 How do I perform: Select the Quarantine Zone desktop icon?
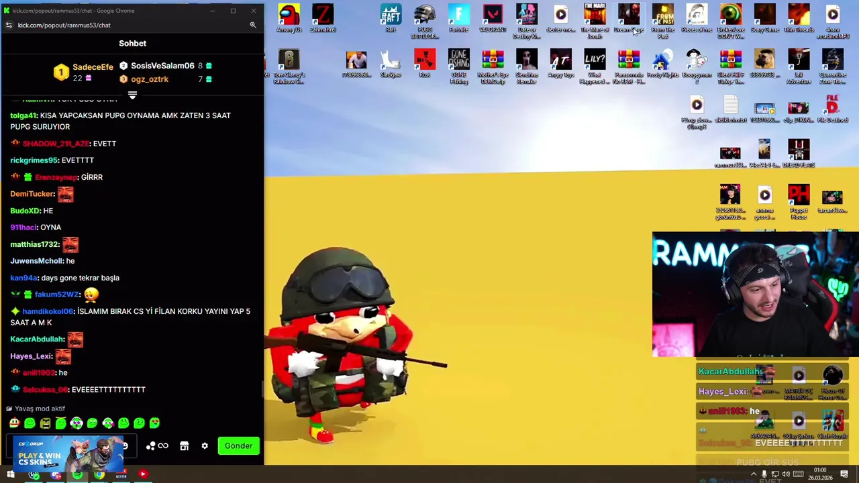coord(833,66)
